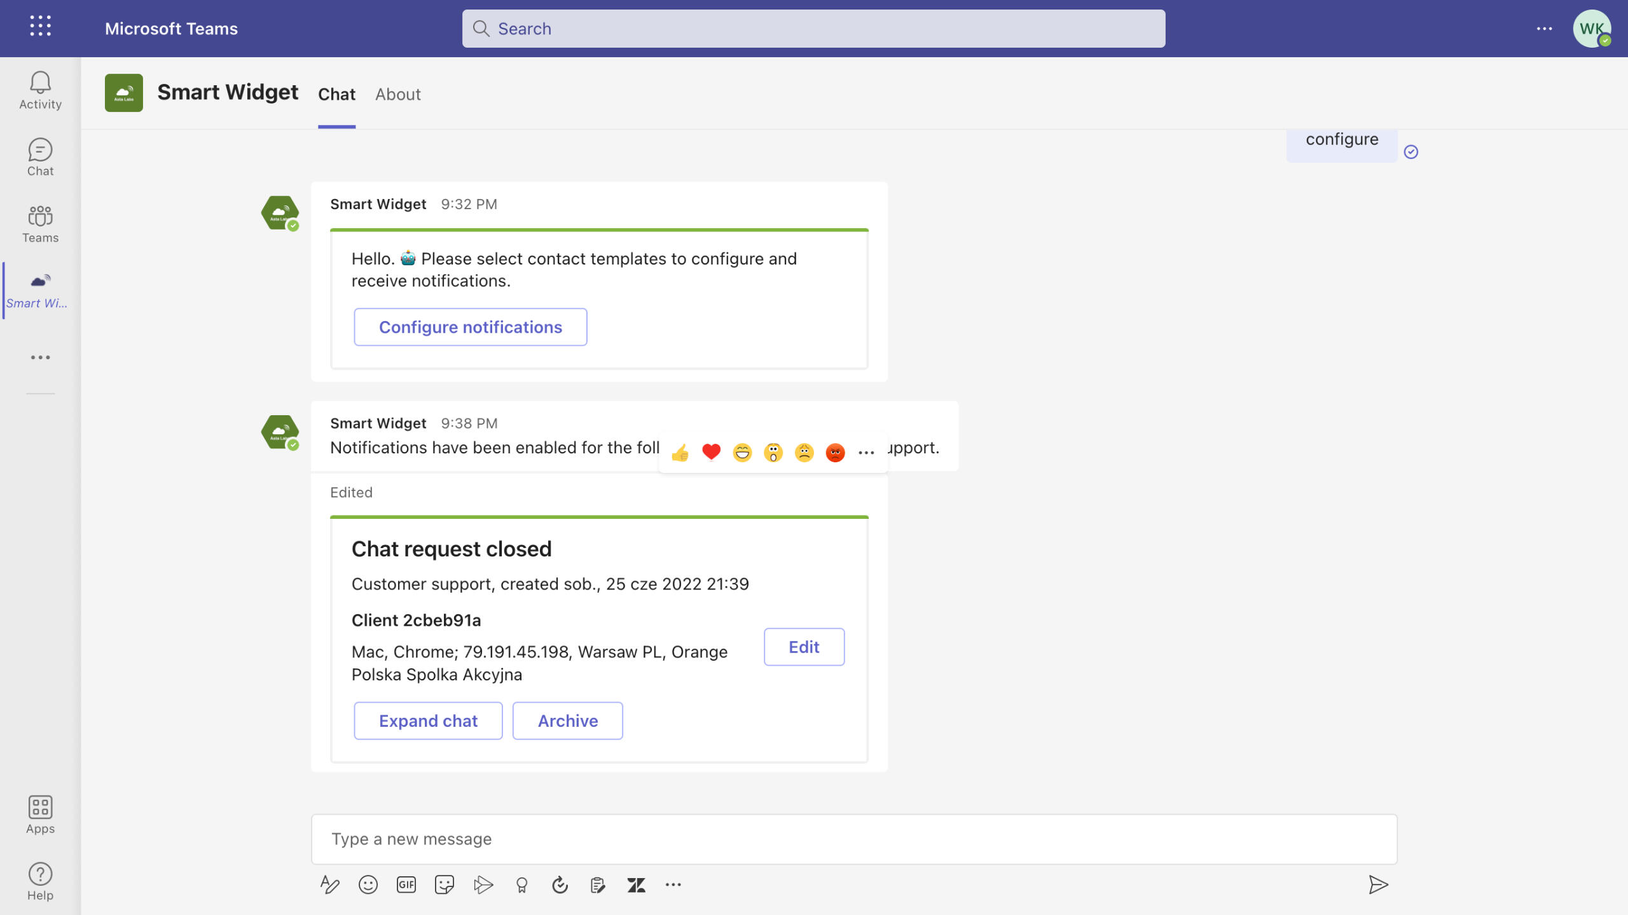React with sad emoji
This screenshot has width=1628, height=915.
[804, 453]
